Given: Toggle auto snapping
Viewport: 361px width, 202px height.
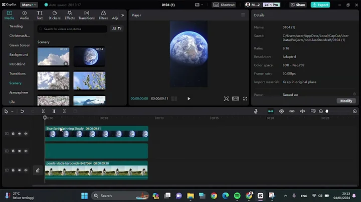Looking at the screenshot, I should pos(281,111).
